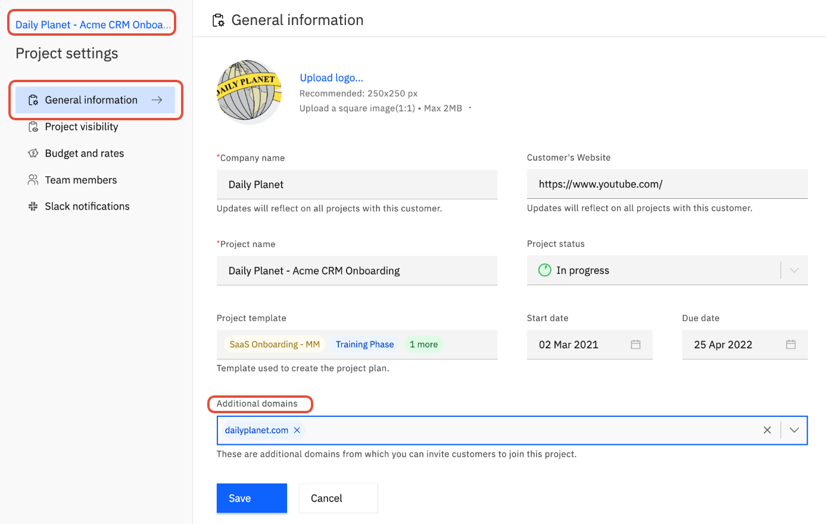Click the Due date field 25 Apr 2022
The height and width of the screenshot is (524, 826).
(745, 345)
